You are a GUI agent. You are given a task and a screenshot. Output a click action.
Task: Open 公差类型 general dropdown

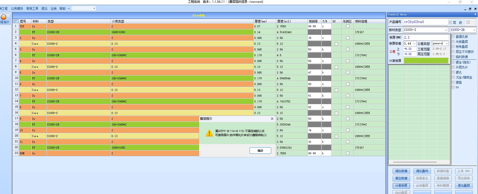tap(447, 43)
